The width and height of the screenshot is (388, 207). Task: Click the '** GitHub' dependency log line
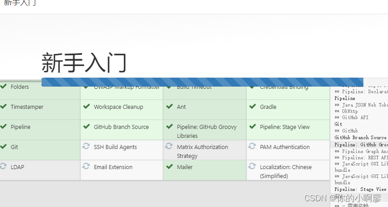[346, 131]
